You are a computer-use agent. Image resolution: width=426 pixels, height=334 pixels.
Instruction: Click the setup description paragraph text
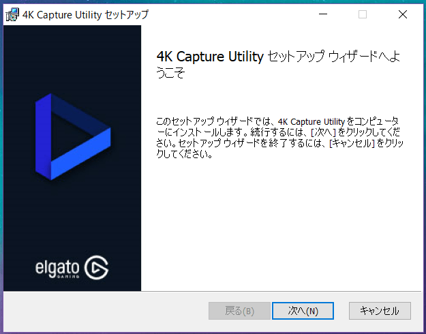280,138
